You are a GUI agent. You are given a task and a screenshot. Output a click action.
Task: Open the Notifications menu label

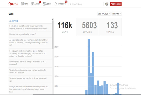click(62, 4)
